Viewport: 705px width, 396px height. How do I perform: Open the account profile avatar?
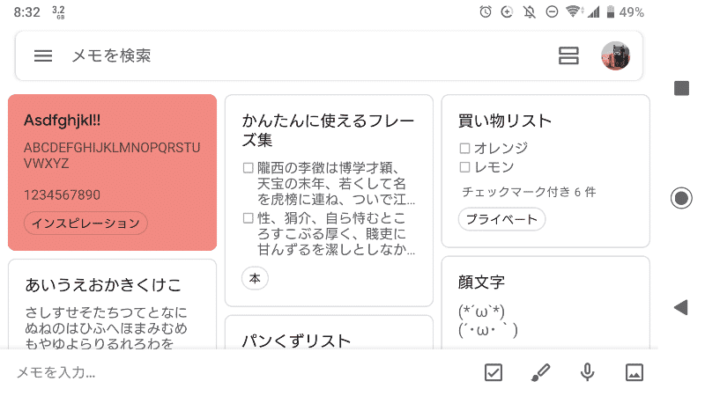click(x=615, y=55)
